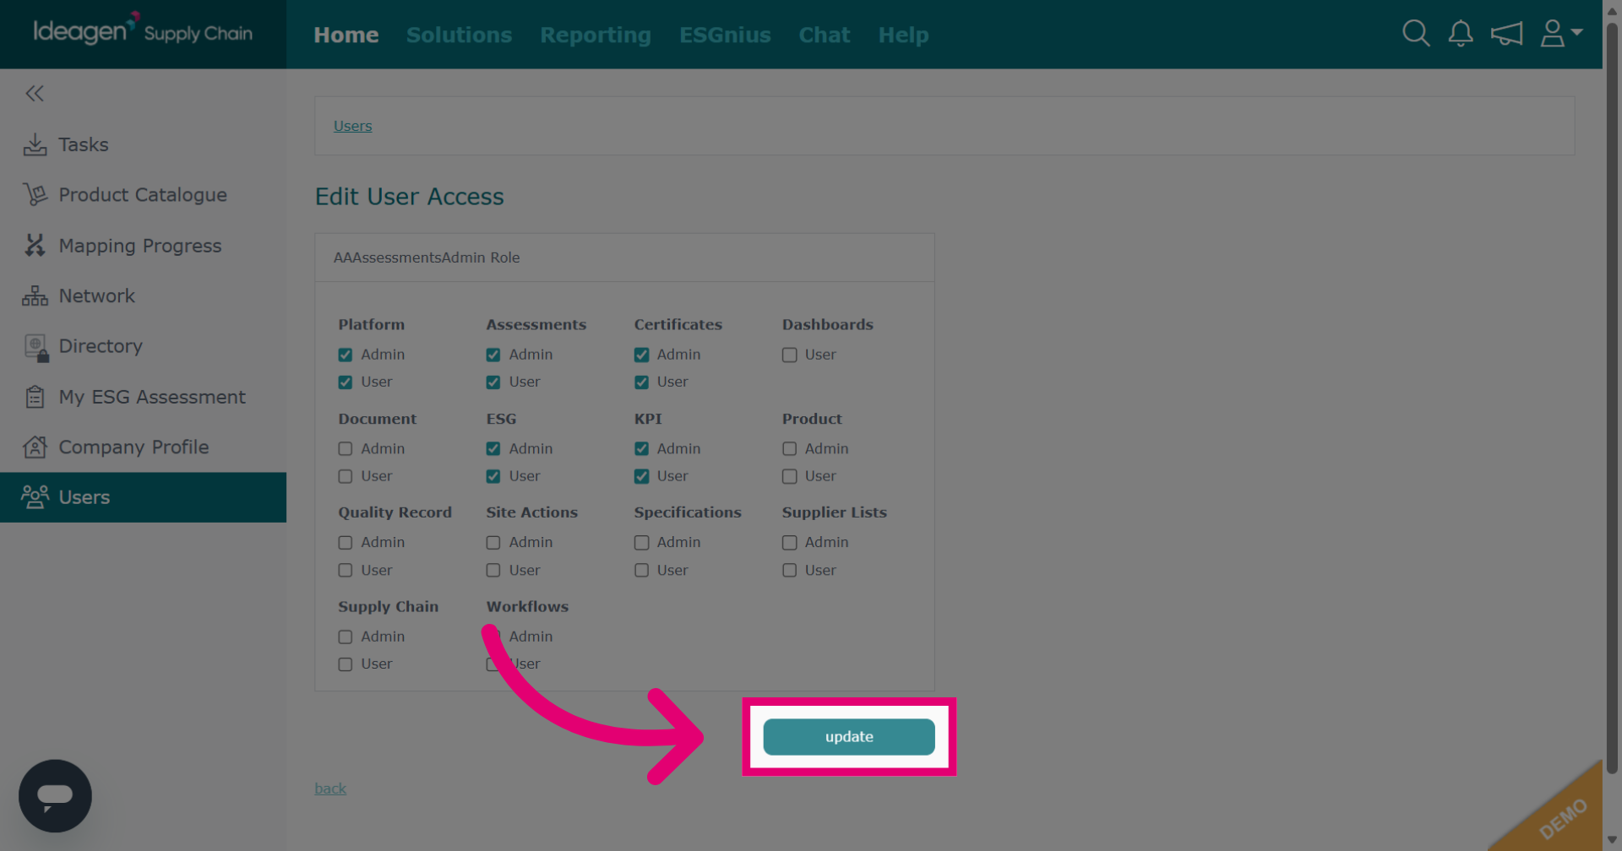Image resolution: width=1622 pixels, height=851 pixels.
Task: Open announcements megaphone icon
Action: click(1506, 34)
